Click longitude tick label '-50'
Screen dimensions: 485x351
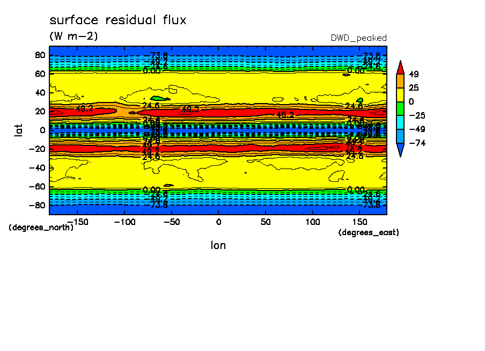(x=171, y=222)
